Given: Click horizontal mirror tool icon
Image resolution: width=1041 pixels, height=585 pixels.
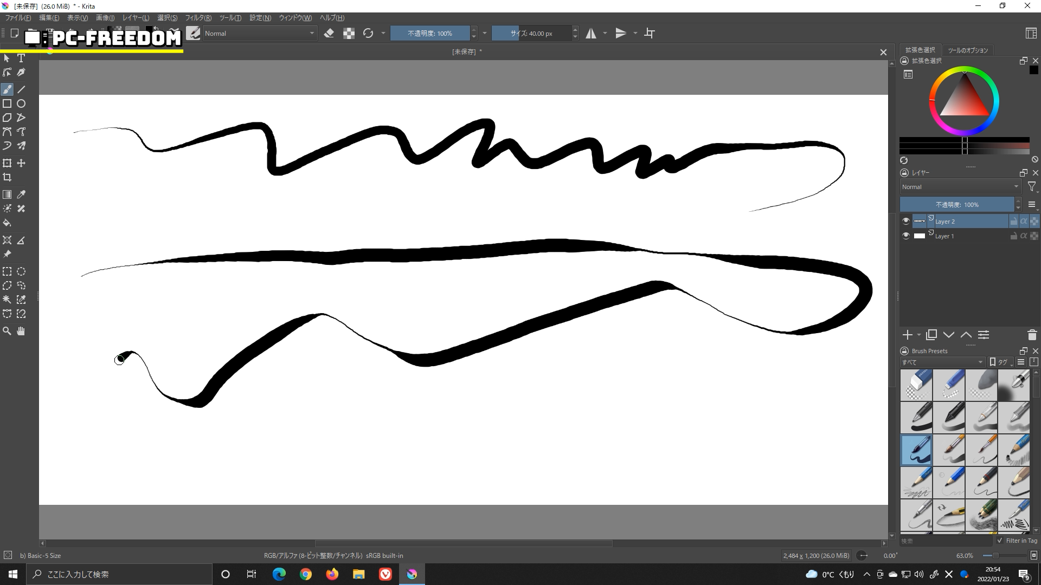Looking at the screenshot, I should tap(591, 34).
